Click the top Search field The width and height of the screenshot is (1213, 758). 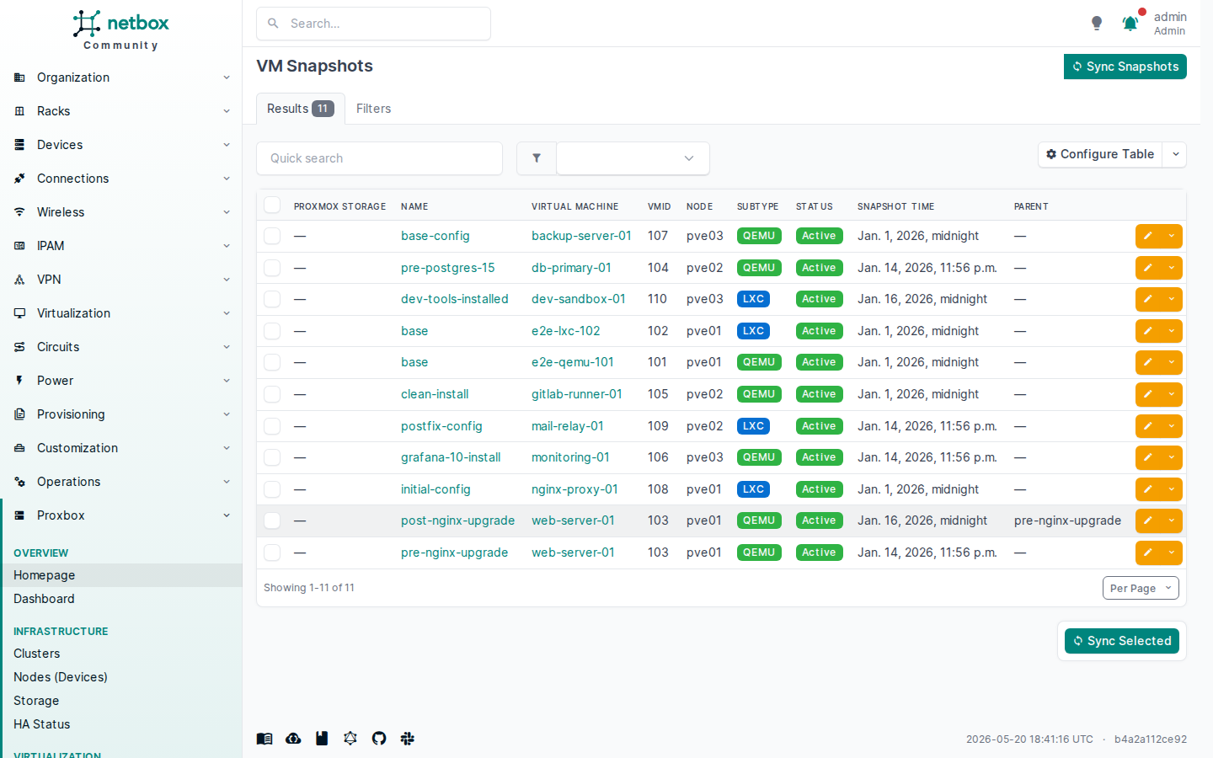point(373,24)
